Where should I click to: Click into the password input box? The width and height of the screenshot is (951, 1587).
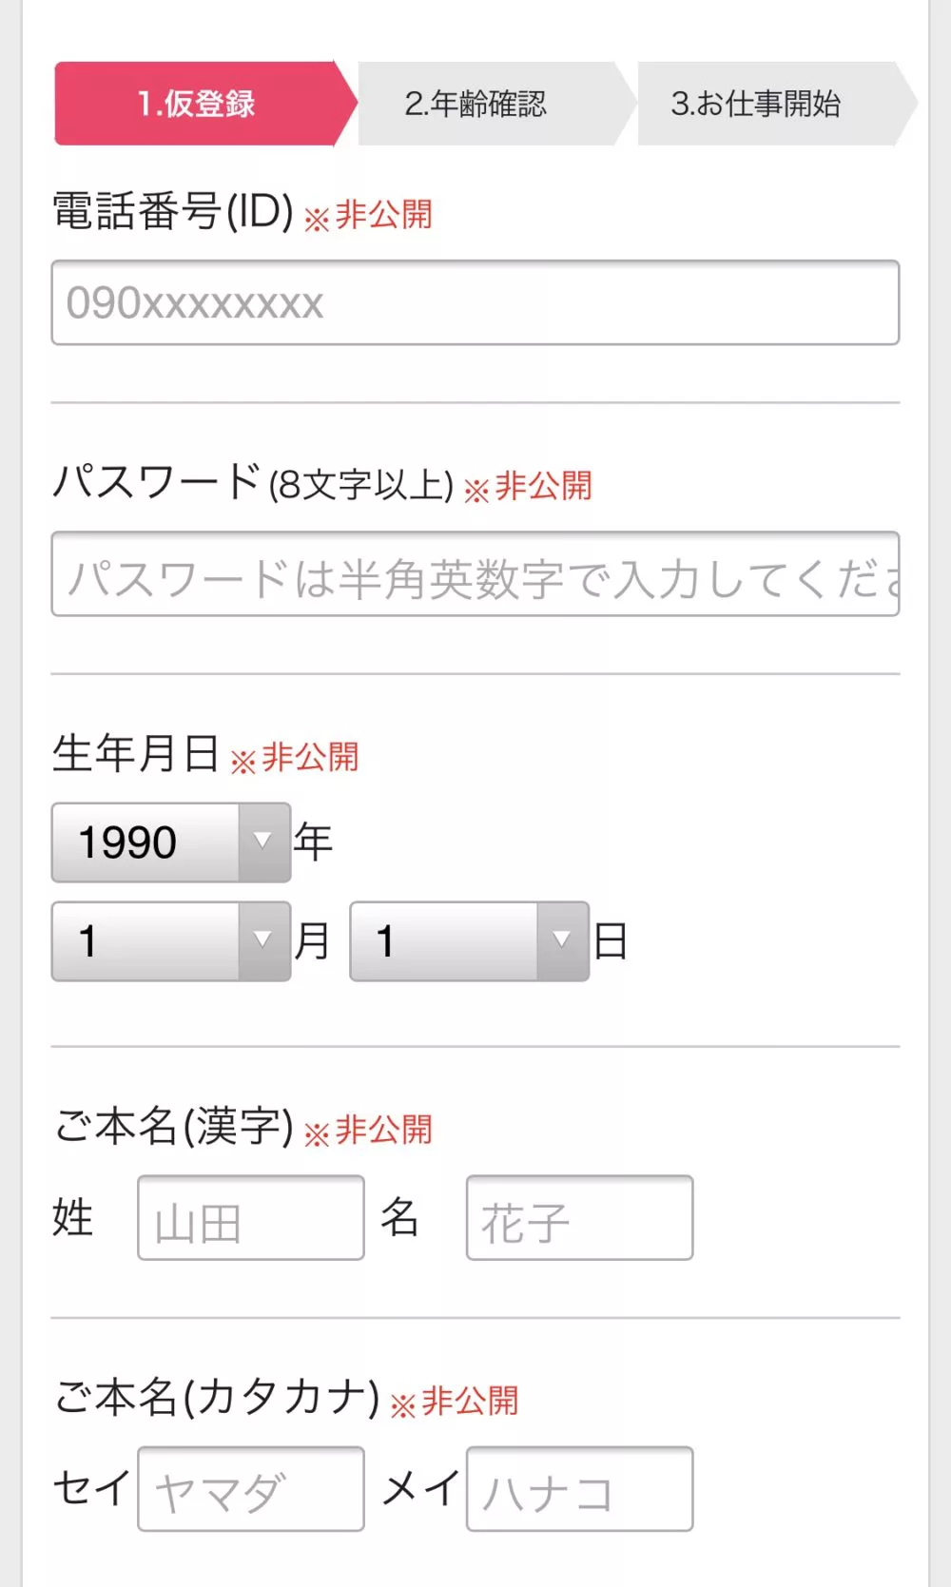pos(475,574)
